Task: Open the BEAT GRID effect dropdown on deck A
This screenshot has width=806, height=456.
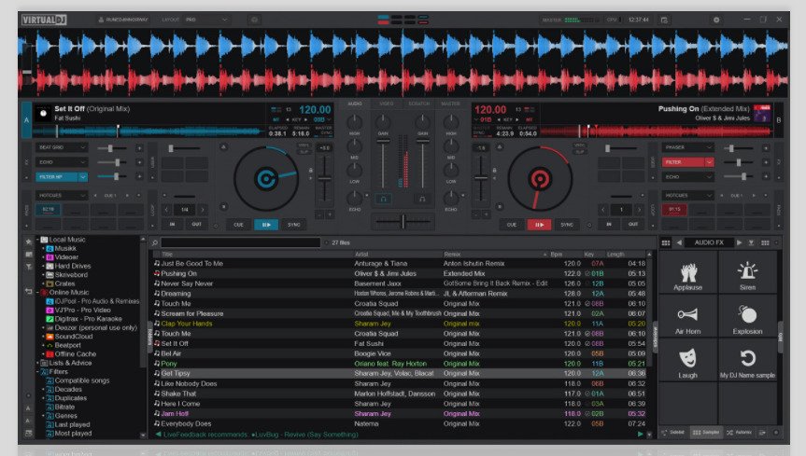Action: tap(61, 147)
